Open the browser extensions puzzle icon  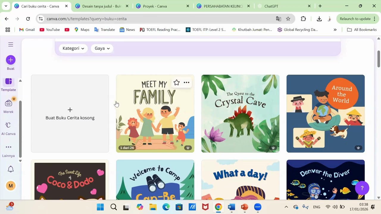[303, 19]
